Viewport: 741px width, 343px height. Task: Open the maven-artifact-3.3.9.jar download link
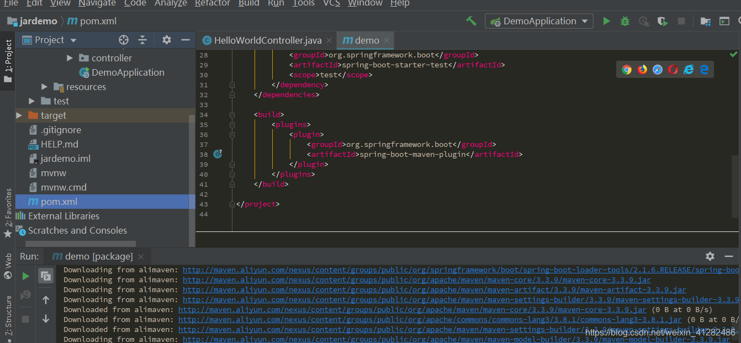tap(435, 290)
